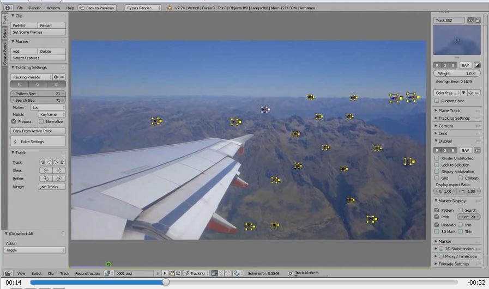Screen dimensions: 489x289
Task: Click Set Scene Frames button
Action: (38, 32)
